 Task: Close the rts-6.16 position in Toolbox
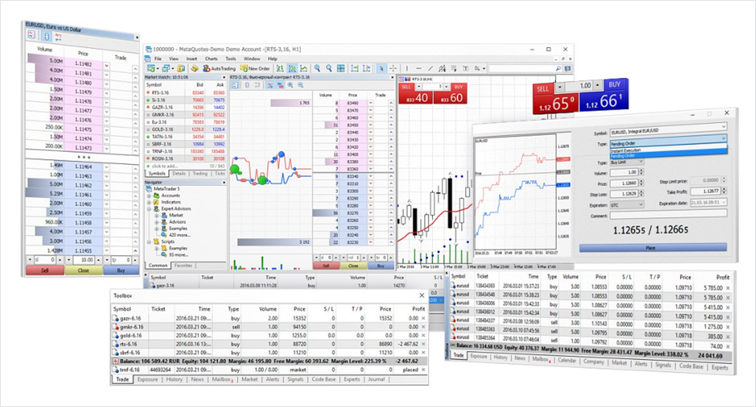coord(423,344)
